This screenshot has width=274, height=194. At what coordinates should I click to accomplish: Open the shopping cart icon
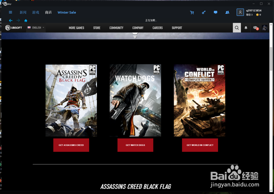tap(192, 12)
